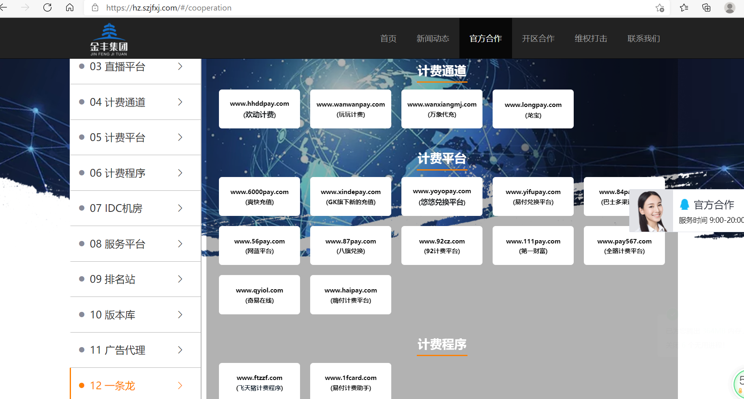Expand the 10 版本库 chevron
Image resolution: width=744 pixels, height=399 pixels.
180,315
